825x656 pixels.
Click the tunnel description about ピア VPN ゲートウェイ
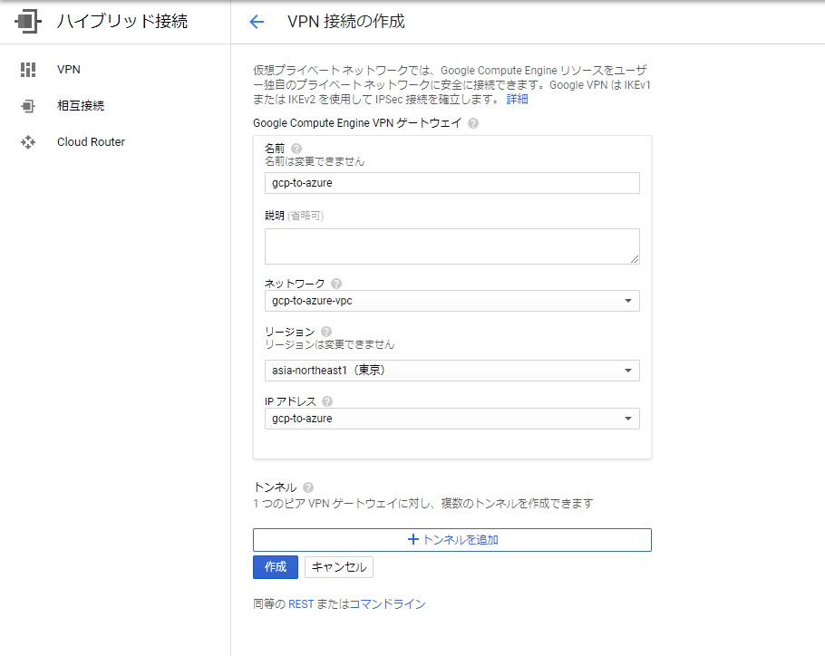(x=423, y=504)
